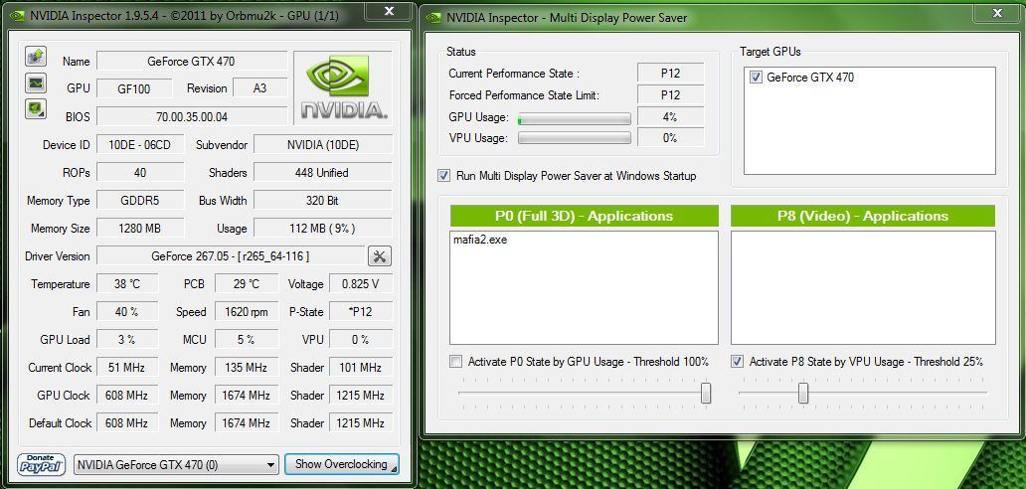The image size is (1026, 489).
Task: Click the current Memory value 135 MHz
Action: click(x=247, y=368)
